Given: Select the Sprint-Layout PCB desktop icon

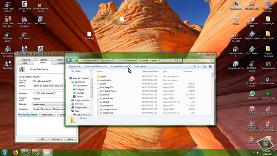Looking at the screenshot, I should tap(268, 96).
